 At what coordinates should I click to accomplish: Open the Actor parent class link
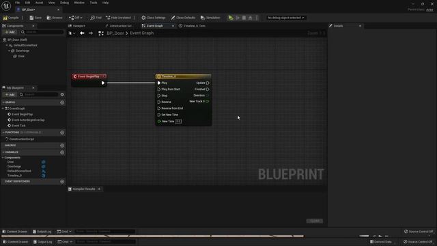point(429,10)
